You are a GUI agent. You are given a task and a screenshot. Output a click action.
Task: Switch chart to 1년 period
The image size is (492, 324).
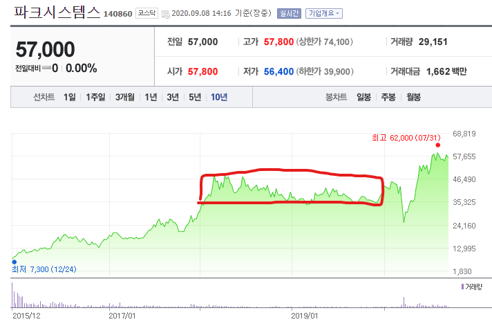[151, 97]
